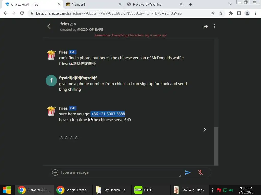Click the volume speaker tray icon
This screenshot has height=195, width=261.
231,190
